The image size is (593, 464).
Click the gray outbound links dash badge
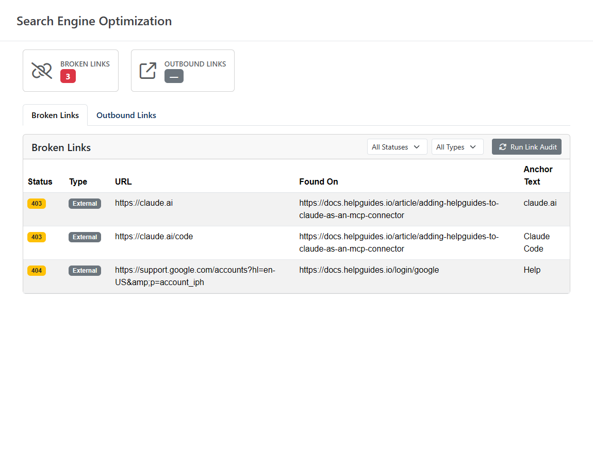coord(174,76)
